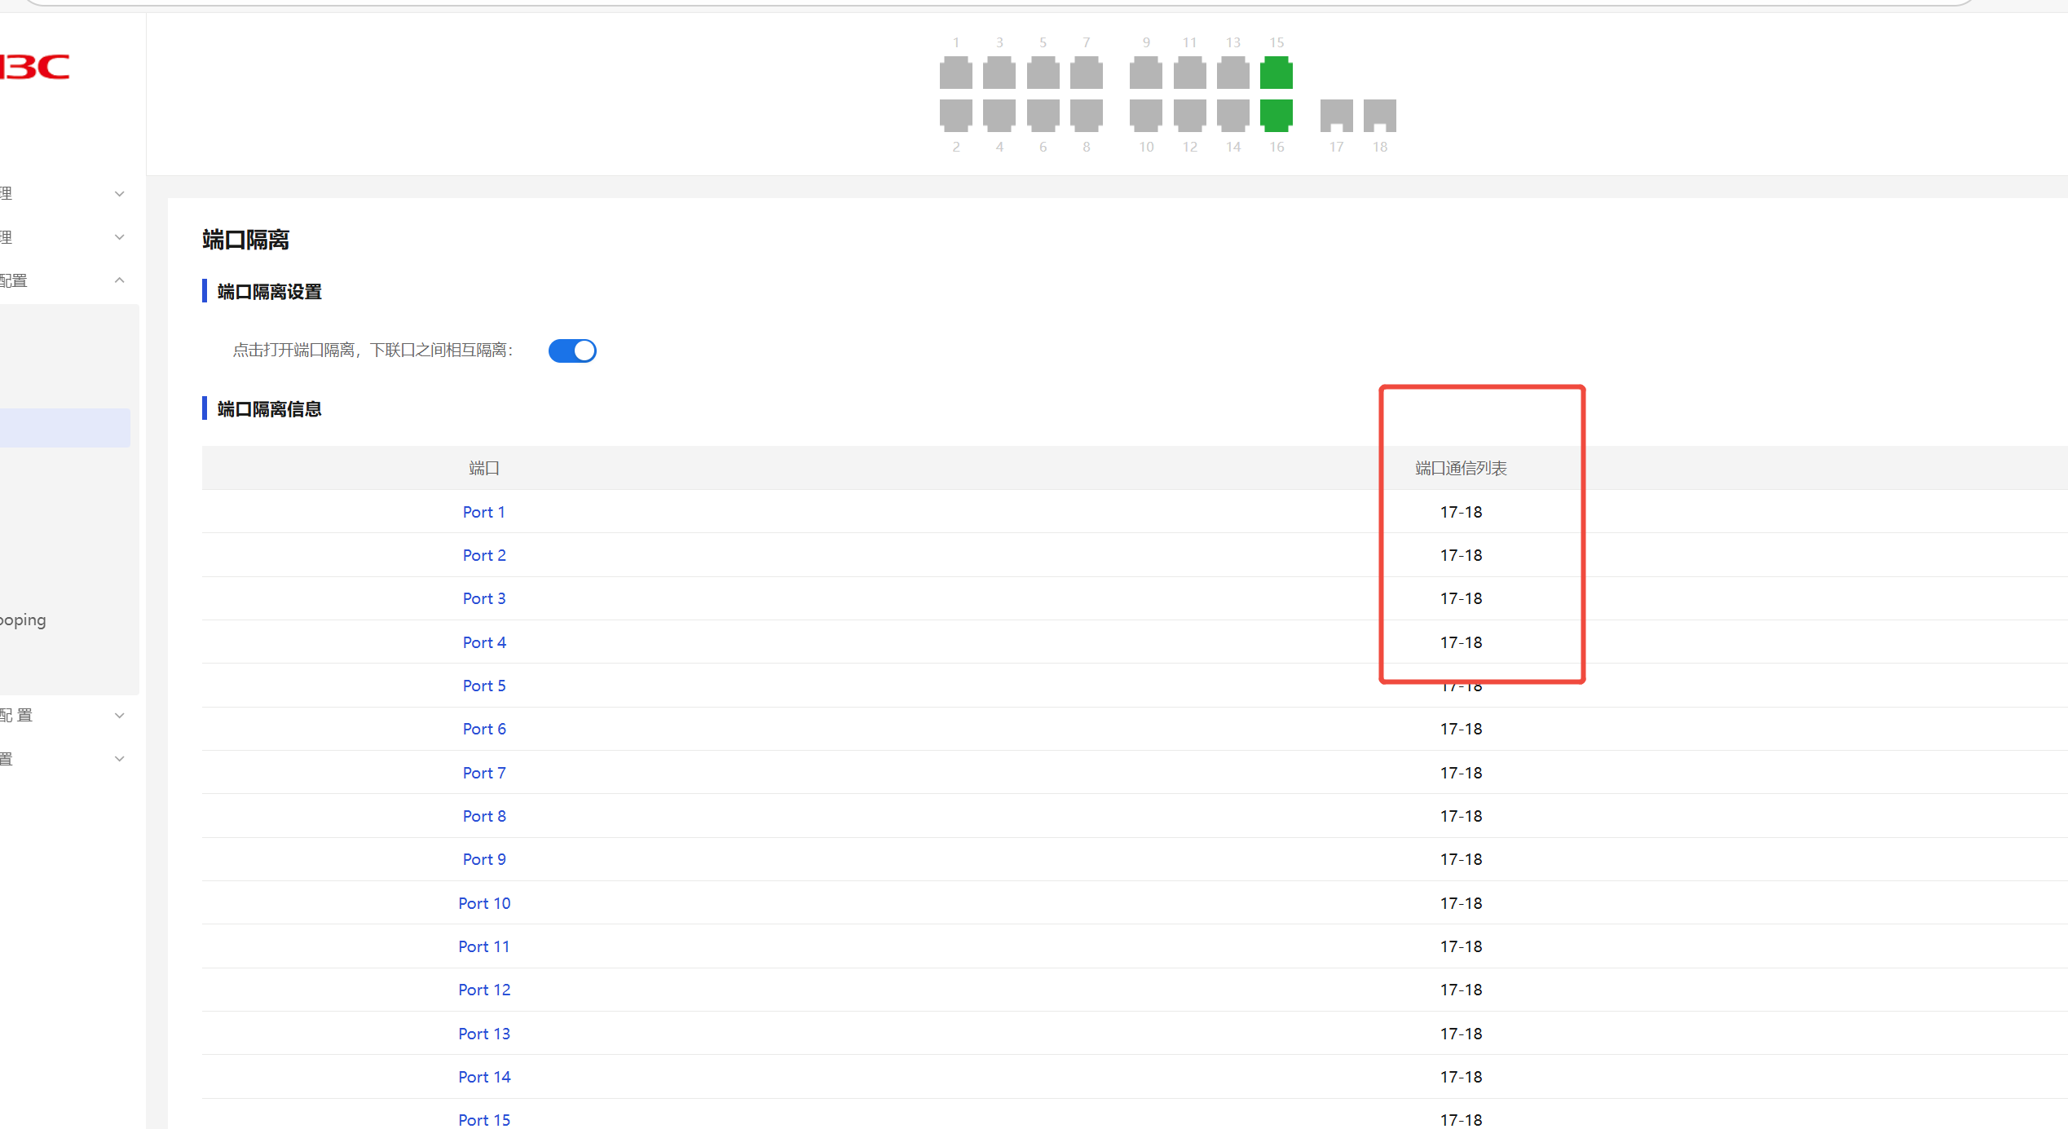
Task: Collapse the expanded 配置 sidebar section
Action: 120,280
